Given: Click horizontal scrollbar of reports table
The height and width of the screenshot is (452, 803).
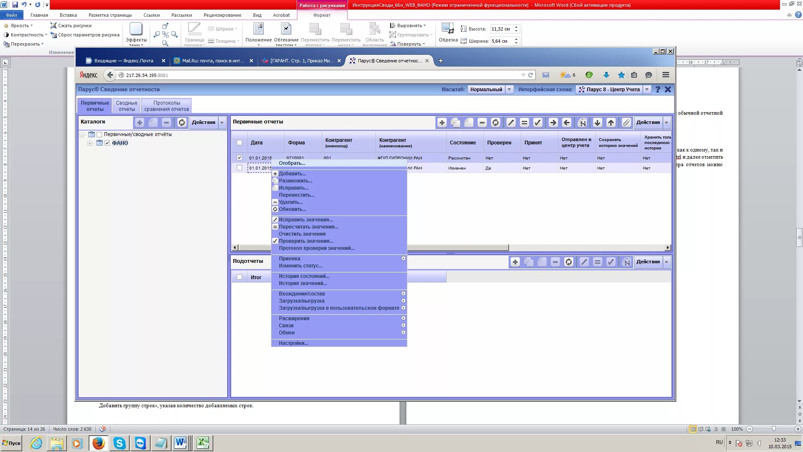Looking at the screenshot, I should coord(373,248).
